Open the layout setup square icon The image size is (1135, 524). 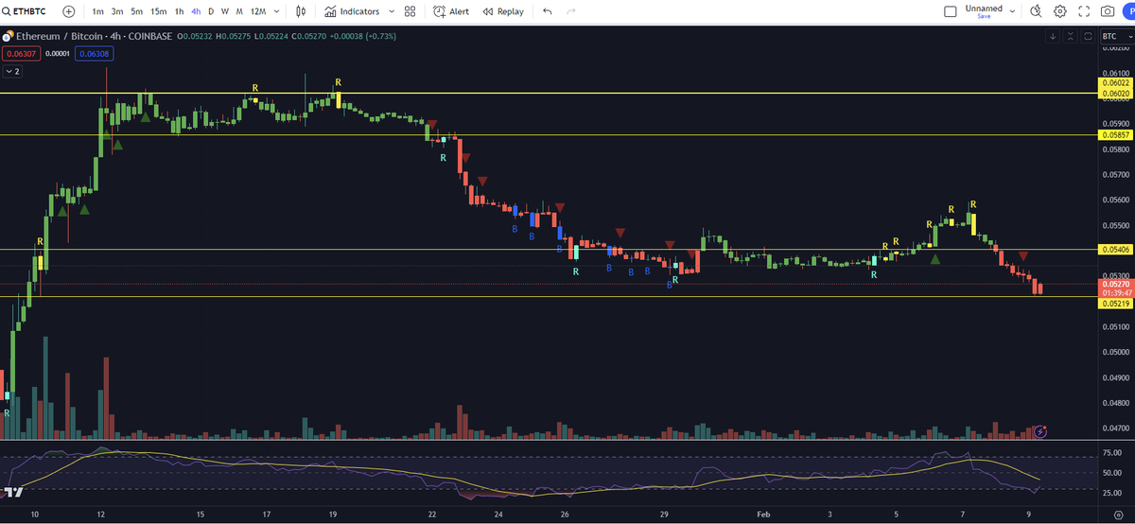[x=951, y=11]
